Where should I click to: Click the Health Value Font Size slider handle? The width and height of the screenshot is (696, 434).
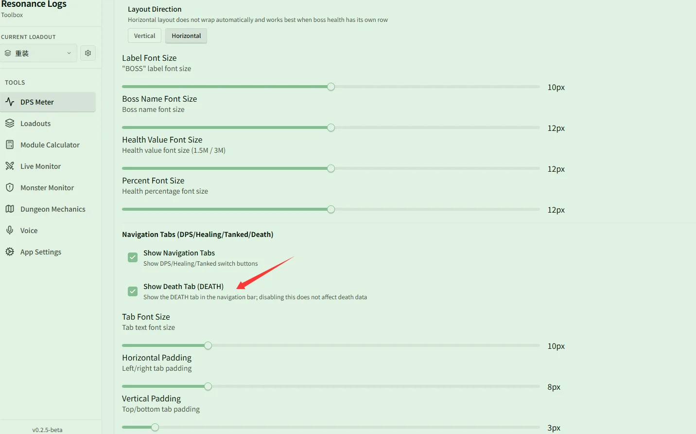(x=331, y=168)
